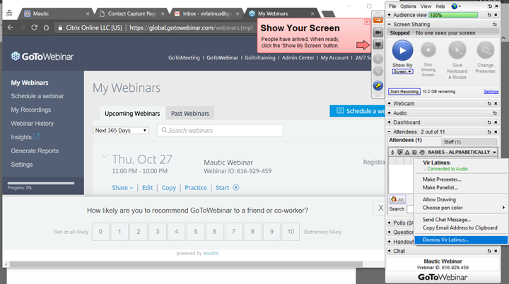Screen dimensions: 509x284
Task: Click the orange arrow collapse panel icon
Action: coord(378,20)
